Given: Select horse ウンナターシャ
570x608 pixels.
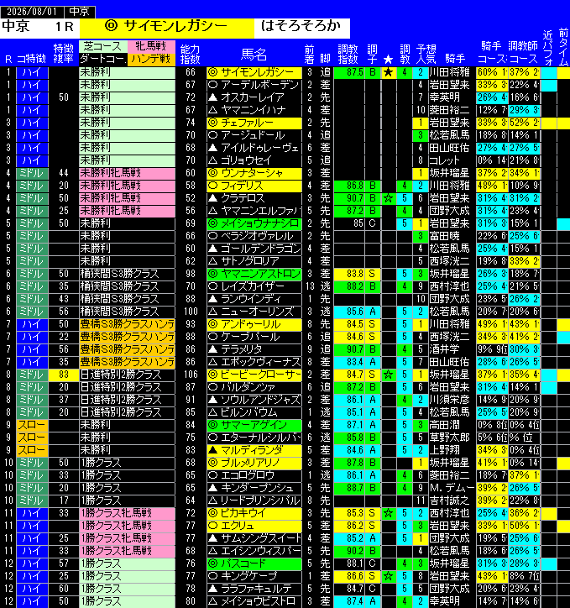Looking at the screenshot, I should [254, 173].
